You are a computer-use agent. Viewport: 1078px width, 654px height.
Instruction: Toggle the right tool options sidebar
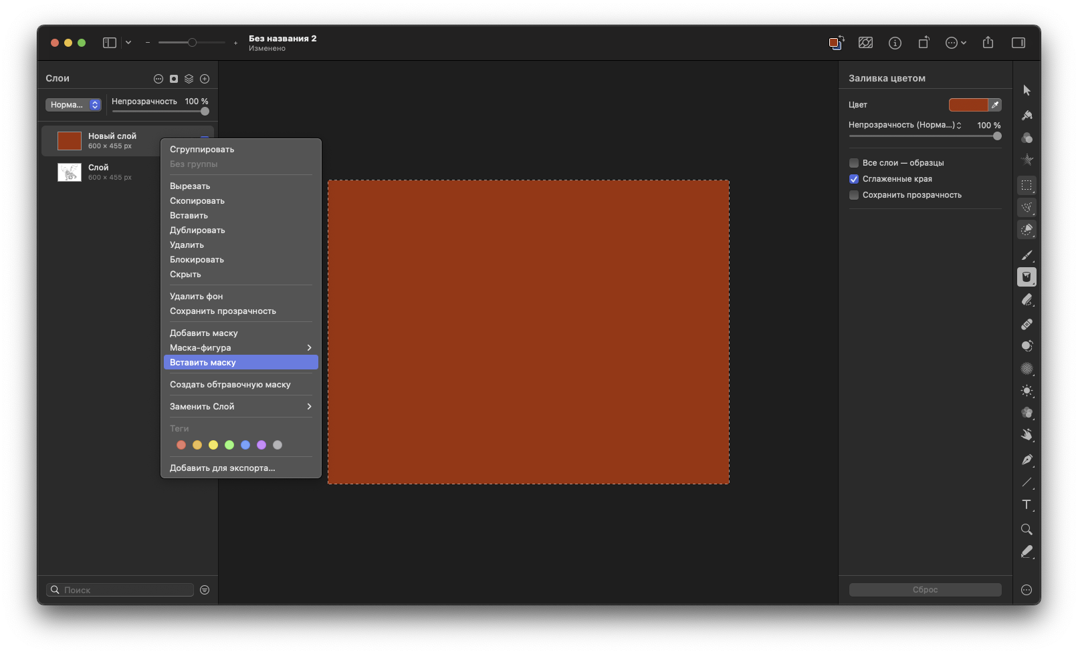(1018, 43)
